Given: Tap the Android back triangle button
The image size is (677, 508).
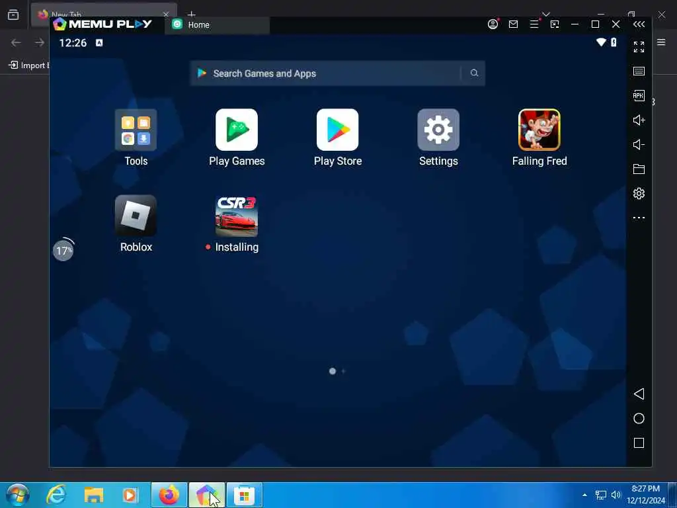Looking at the screenshot, I should [639, 394].
